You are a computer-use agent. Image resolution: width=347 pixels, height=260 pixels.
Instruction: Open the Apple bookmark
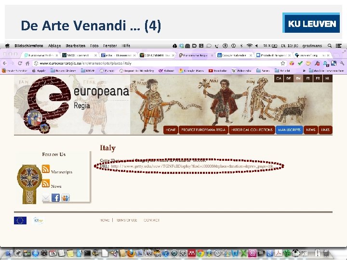click(x=39, y=71)
